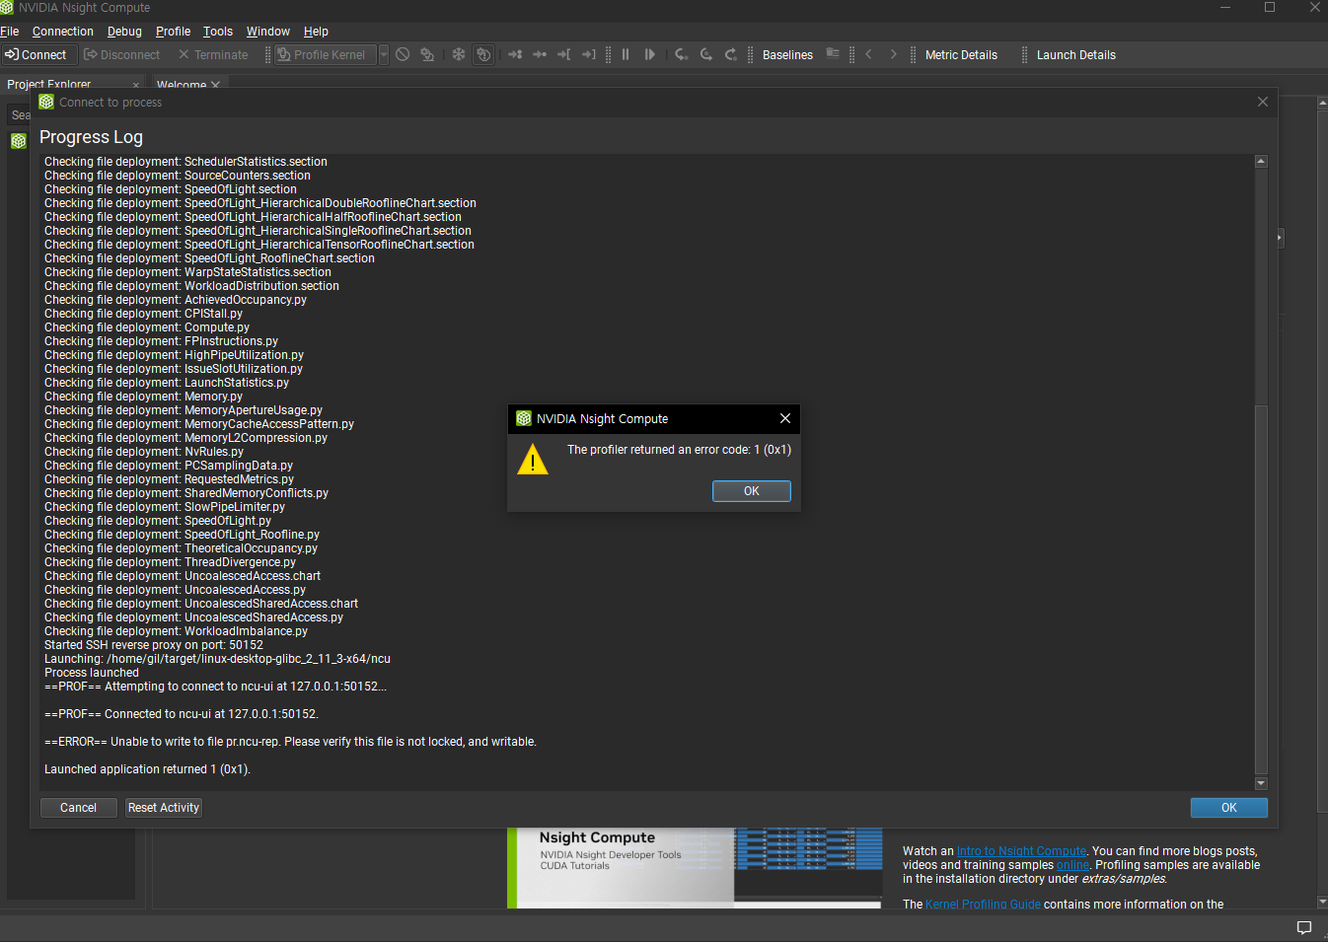The image size is (1328, 942).
Task: Click the Run to Next Range End icon
Action: [589, 55]
